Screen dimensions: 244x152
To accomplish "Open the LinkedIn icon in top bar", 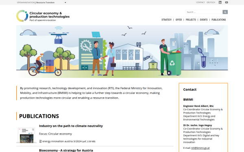I will click(x=220, y=2).
